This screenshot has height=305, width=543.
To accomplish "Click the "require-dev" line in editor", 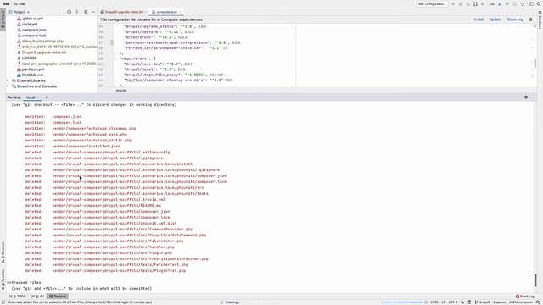I will [x=137, y=58].
